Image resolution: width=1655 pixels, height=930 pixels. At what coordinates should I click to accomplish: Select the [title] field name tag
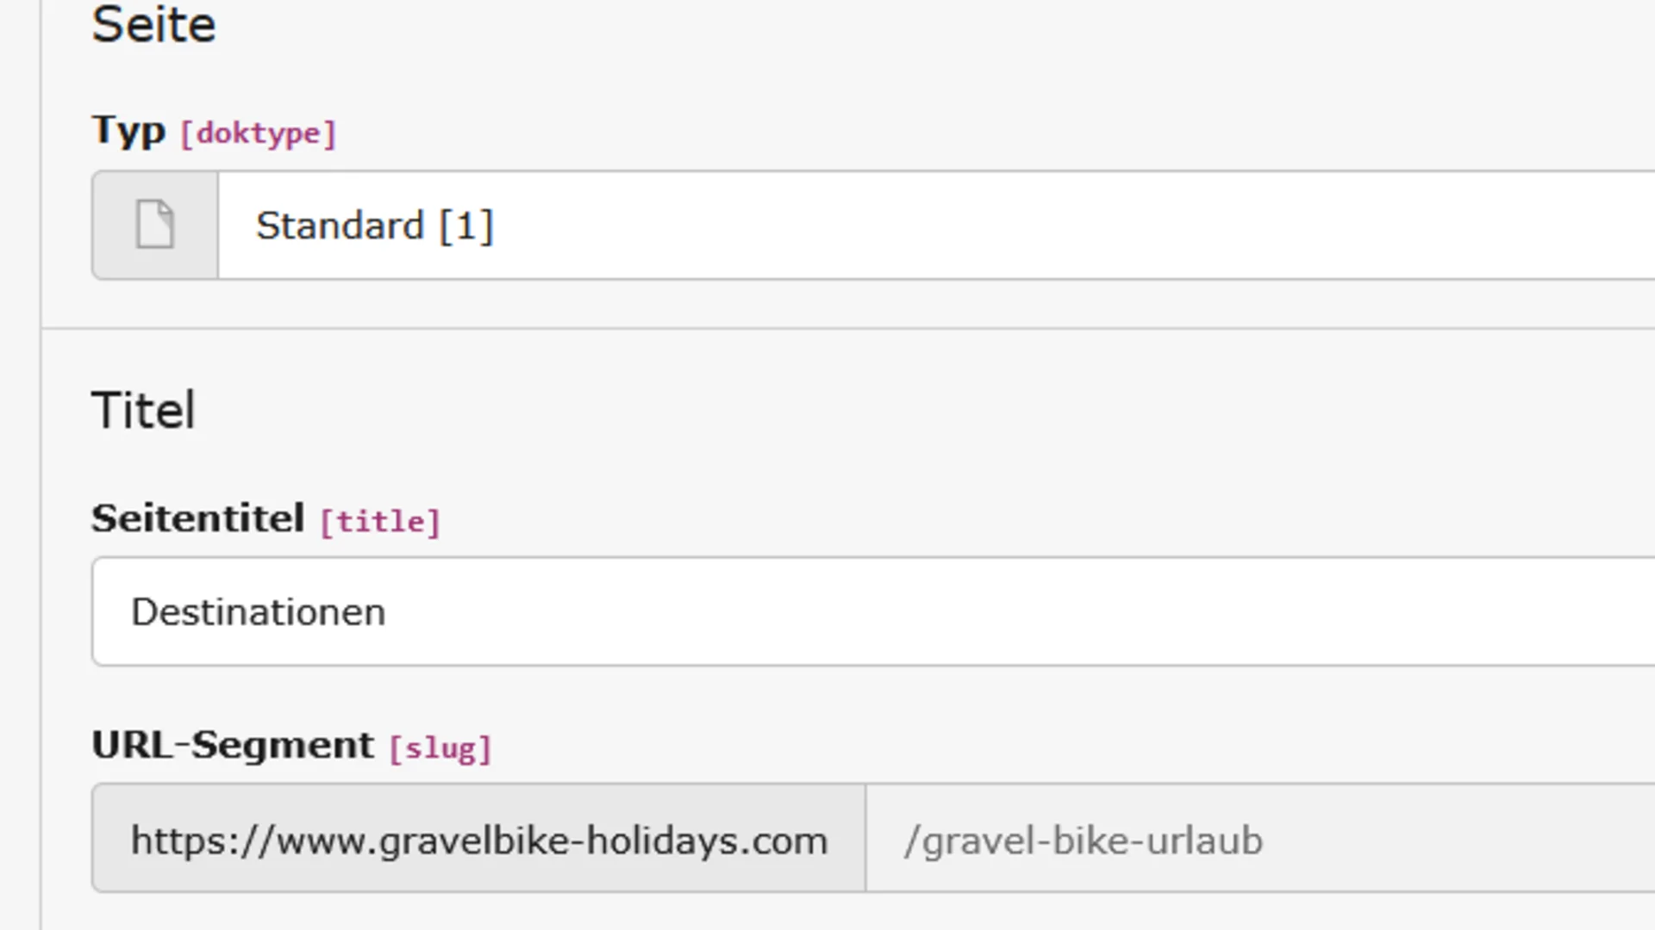(x=380, y=522)
